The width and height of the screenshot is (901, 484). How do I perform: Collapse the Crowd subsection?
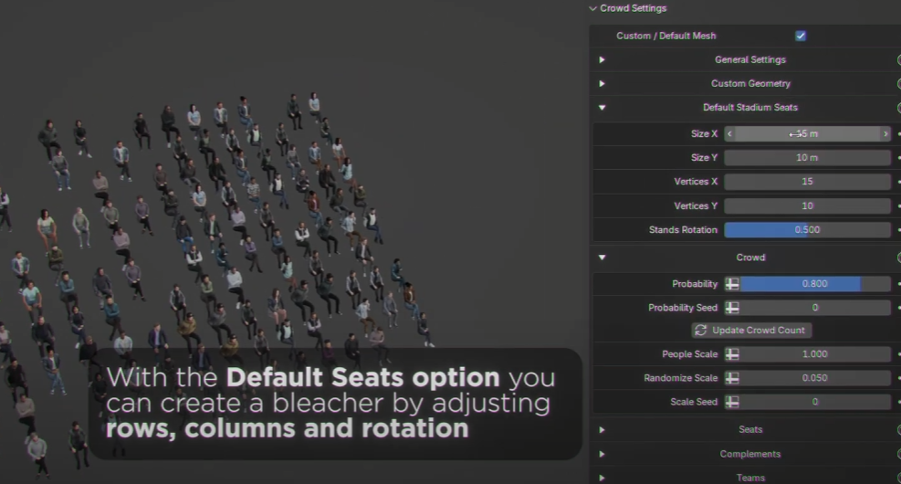tap(602, 258)
